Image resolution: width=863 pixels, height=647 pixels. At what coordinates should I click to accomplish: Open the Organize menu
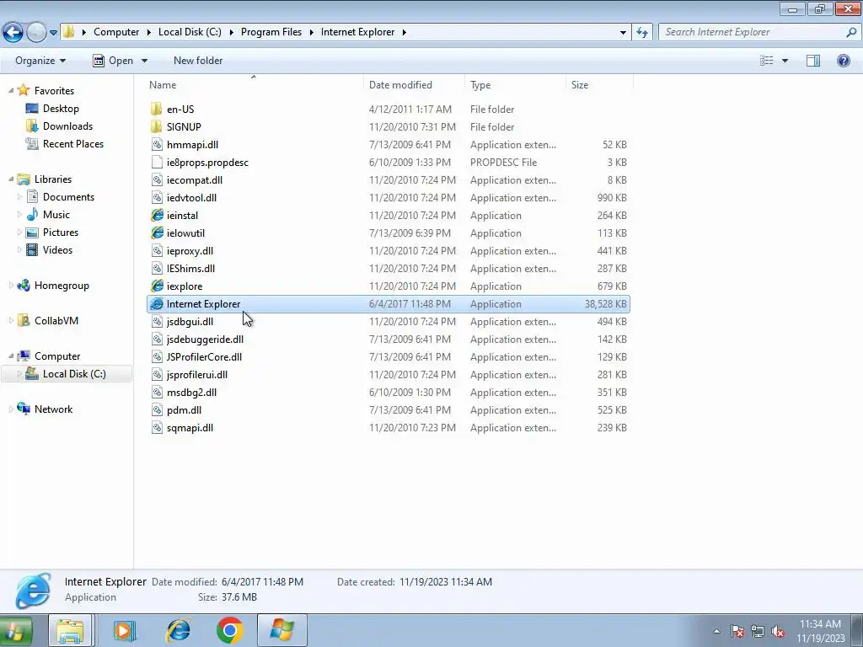pos(40,61)
